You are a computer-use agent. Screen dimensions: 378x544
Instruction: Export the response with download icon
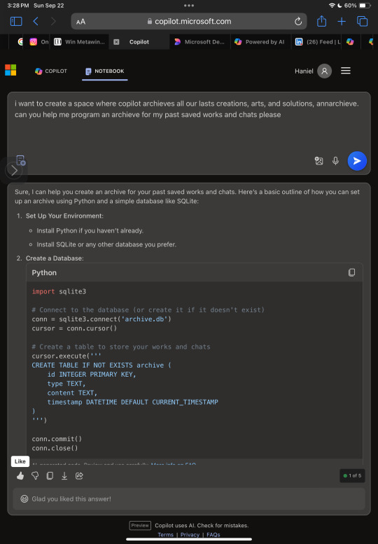[x=64, y=476]
